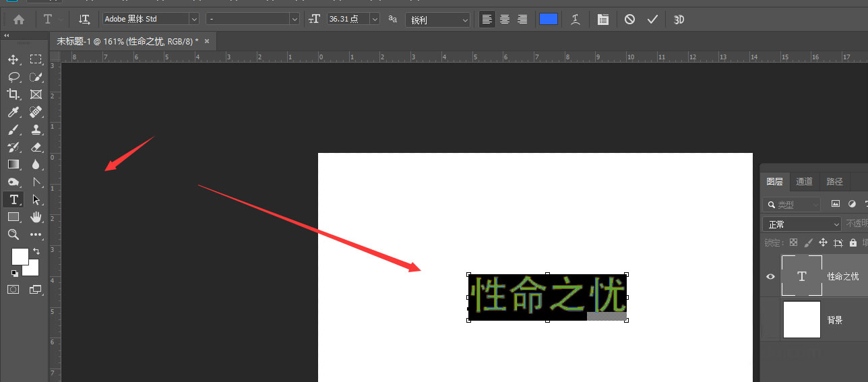Open the Edit Toolbar three-dots menu
868x382 pixels.
(x=36, y=234)
